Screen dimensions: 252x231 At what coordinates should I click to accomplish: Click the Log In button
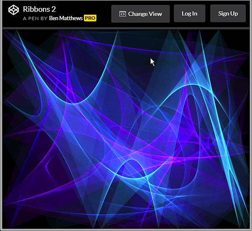(x=189, y=14)
